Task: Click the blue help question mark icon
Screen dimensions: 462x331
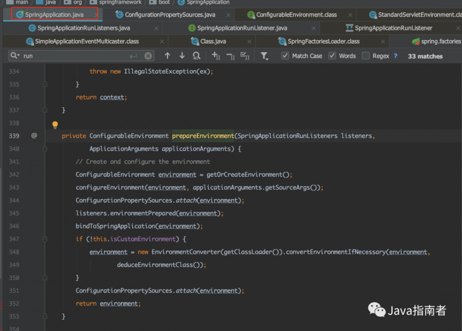Action: click(x=396, y=55)
